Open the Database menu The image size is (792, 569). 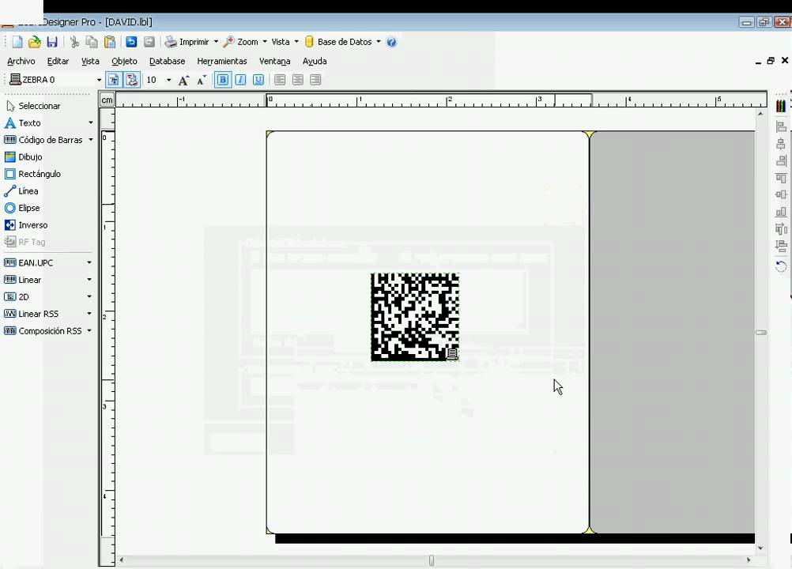[168, 61]
